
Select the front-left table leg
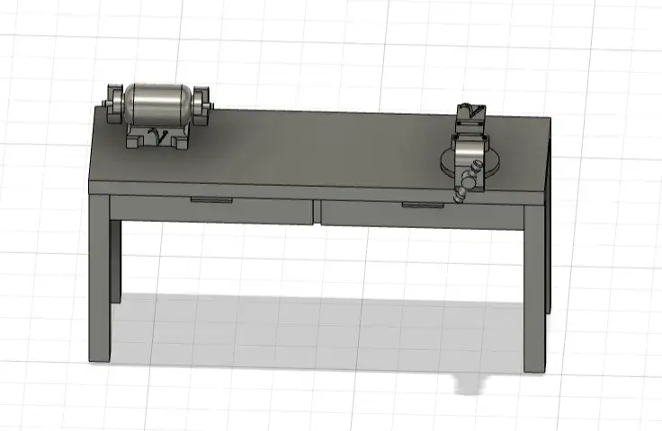[x=100, y=278]
